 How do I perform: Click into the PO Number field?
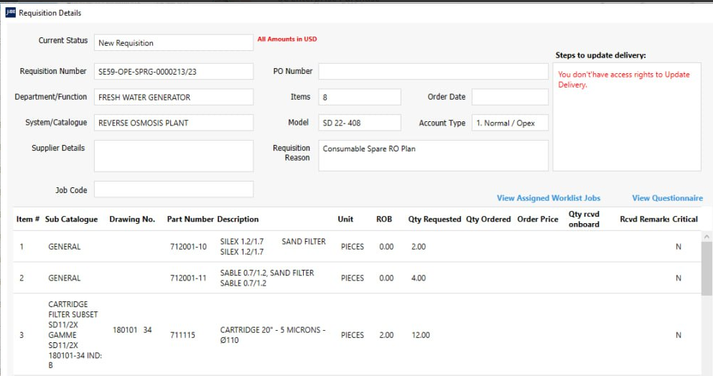tap(433, 71)
